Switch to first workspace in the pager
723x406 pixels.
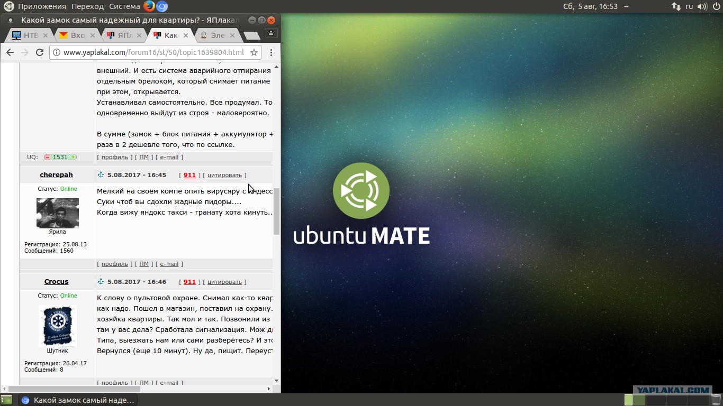pos(628,400)
